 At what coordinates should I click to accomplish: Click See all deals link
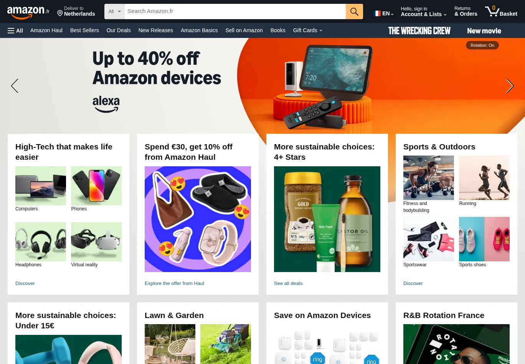288,284
